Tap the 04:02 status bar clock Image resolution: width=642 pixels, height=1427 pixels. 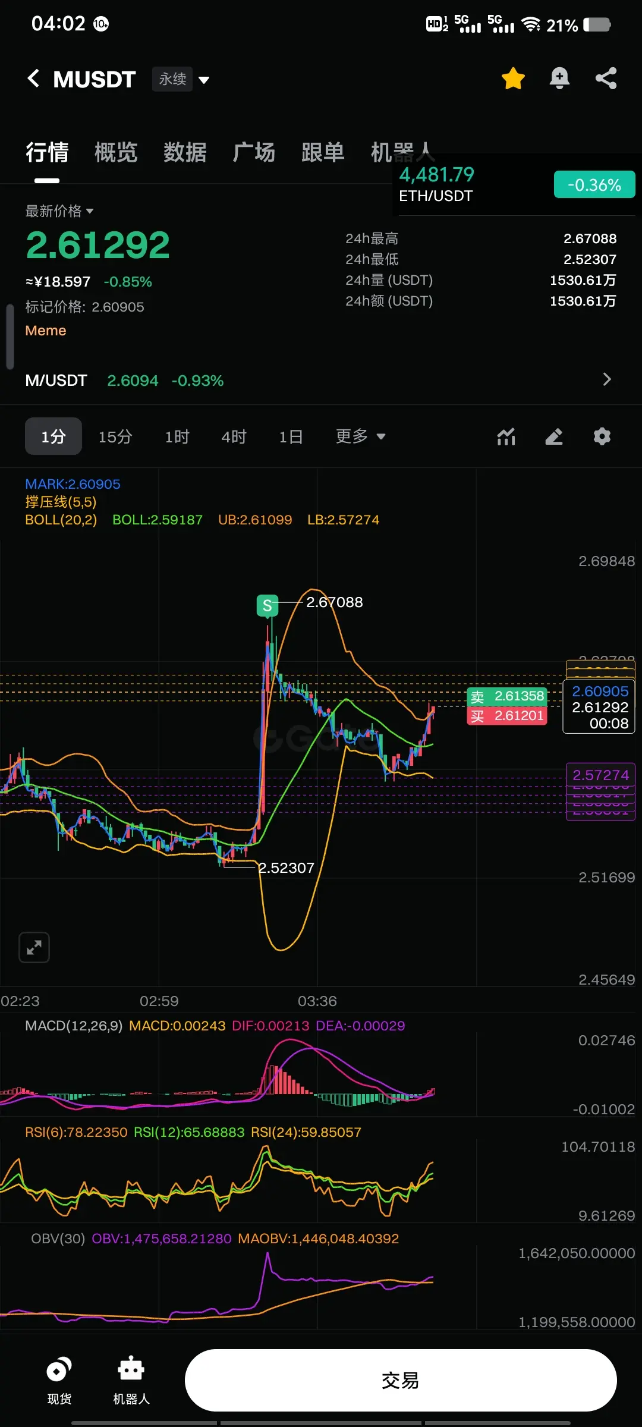click(58, 24)
